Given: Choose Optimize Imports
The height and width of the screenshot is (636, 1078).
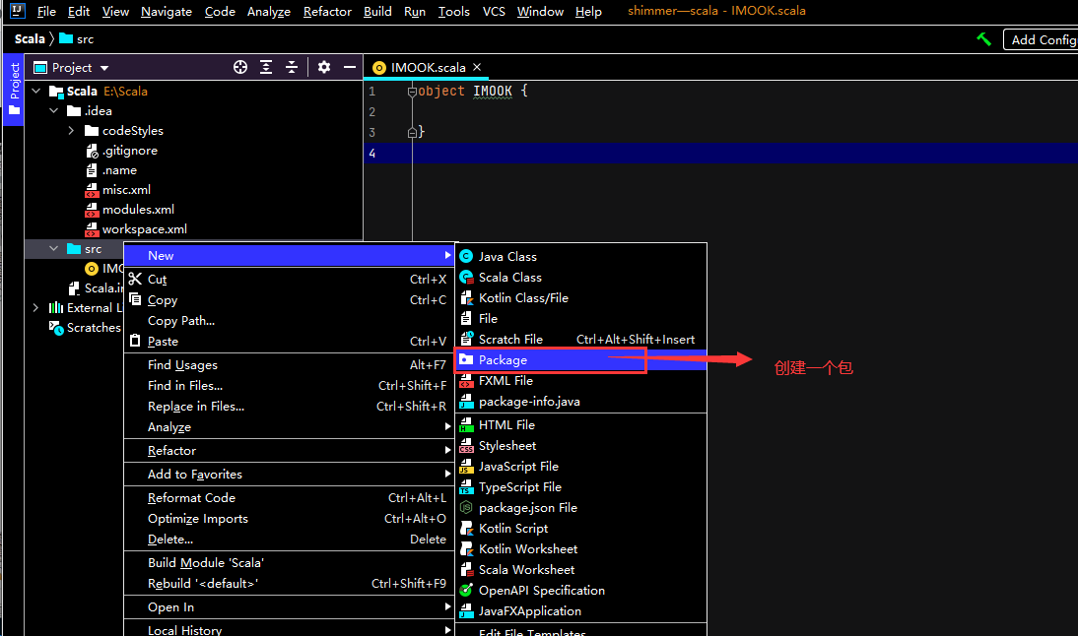Looking at the screenshot, I should click(288, 519).
